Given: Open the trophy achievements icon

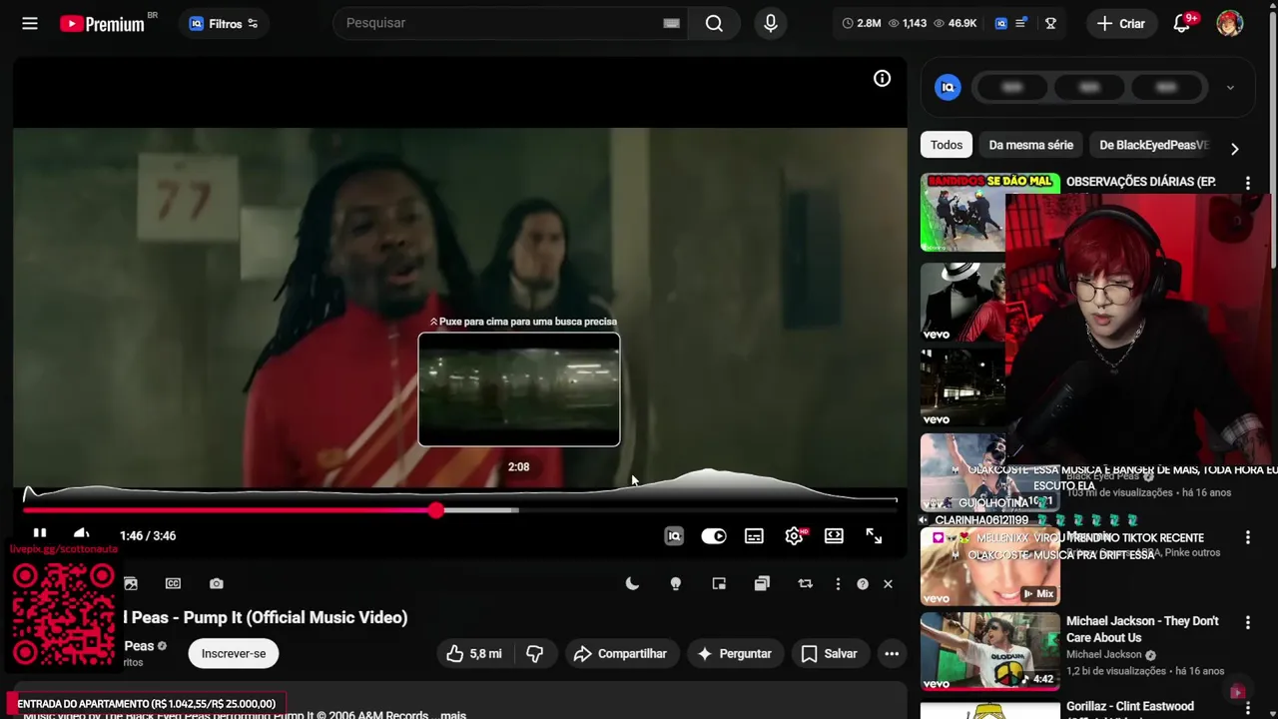Looking at the screenshot, I should (1050, 23).
